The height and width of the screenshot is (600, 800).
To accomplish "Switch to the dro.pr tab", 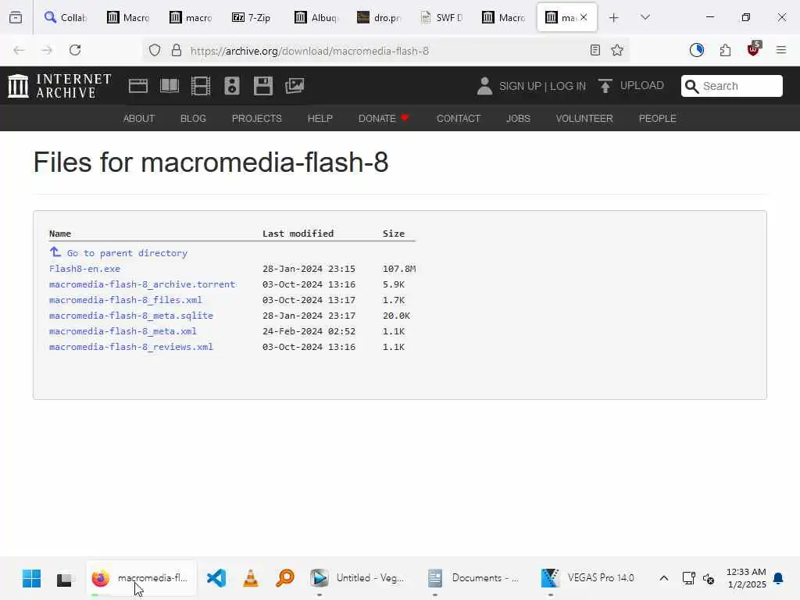I will coord(379,17).
